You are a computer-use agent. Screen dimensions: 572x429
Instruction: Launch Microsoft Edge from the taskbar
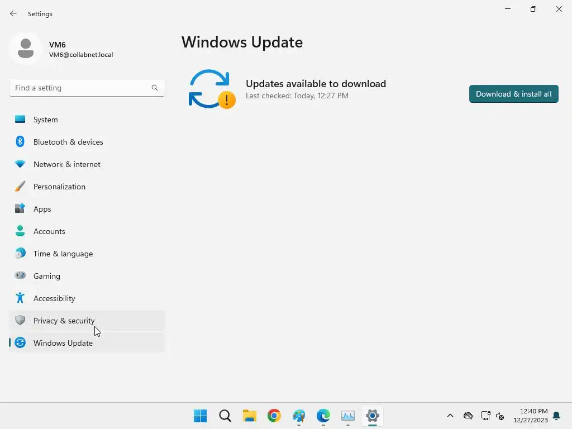(323, 416)
